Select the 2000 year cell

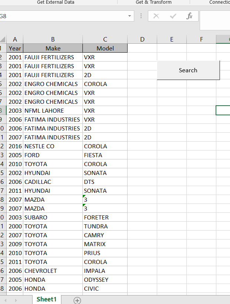pos(15,226)
